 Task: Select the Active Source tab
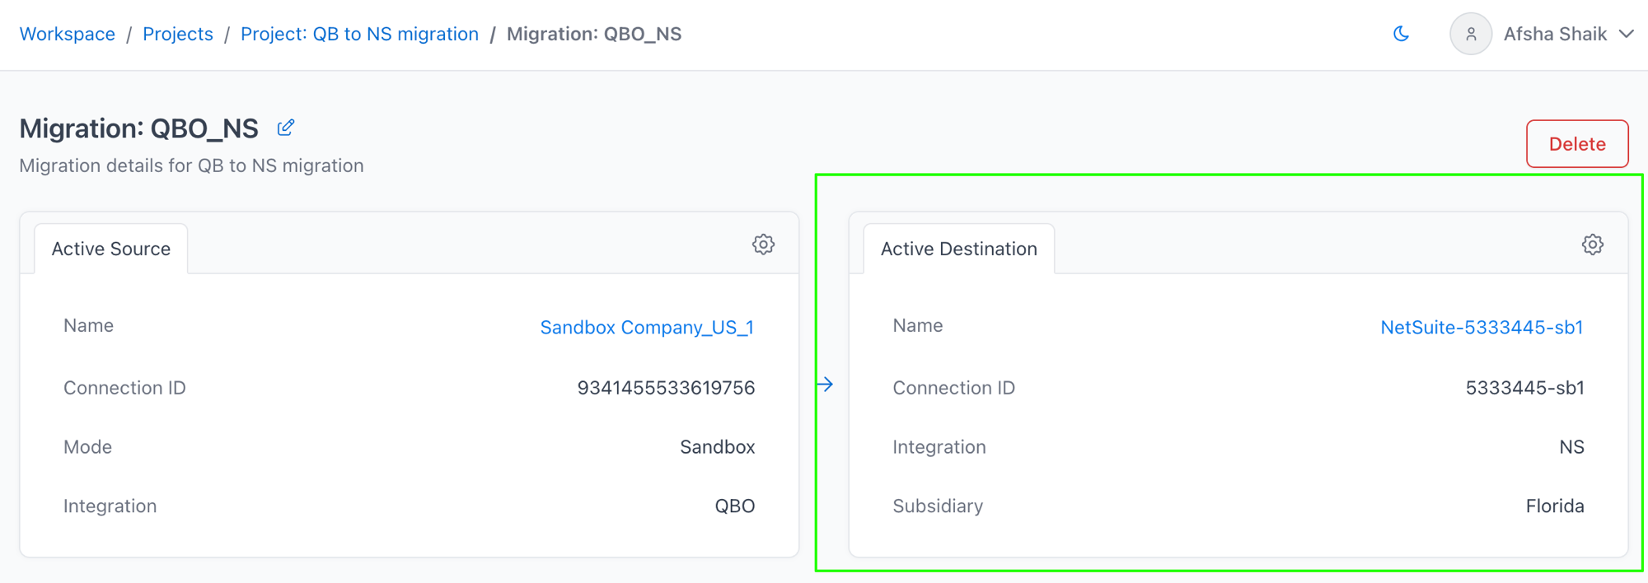click(x=111, y=249)
